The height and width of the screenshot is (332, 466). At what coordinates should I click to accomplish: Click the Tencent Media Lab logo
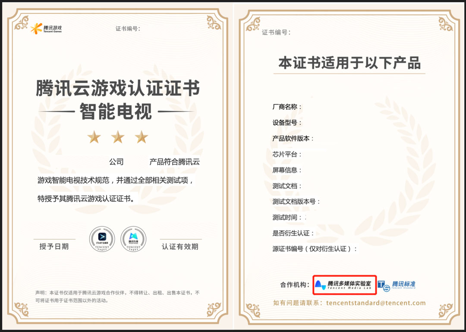345,285
